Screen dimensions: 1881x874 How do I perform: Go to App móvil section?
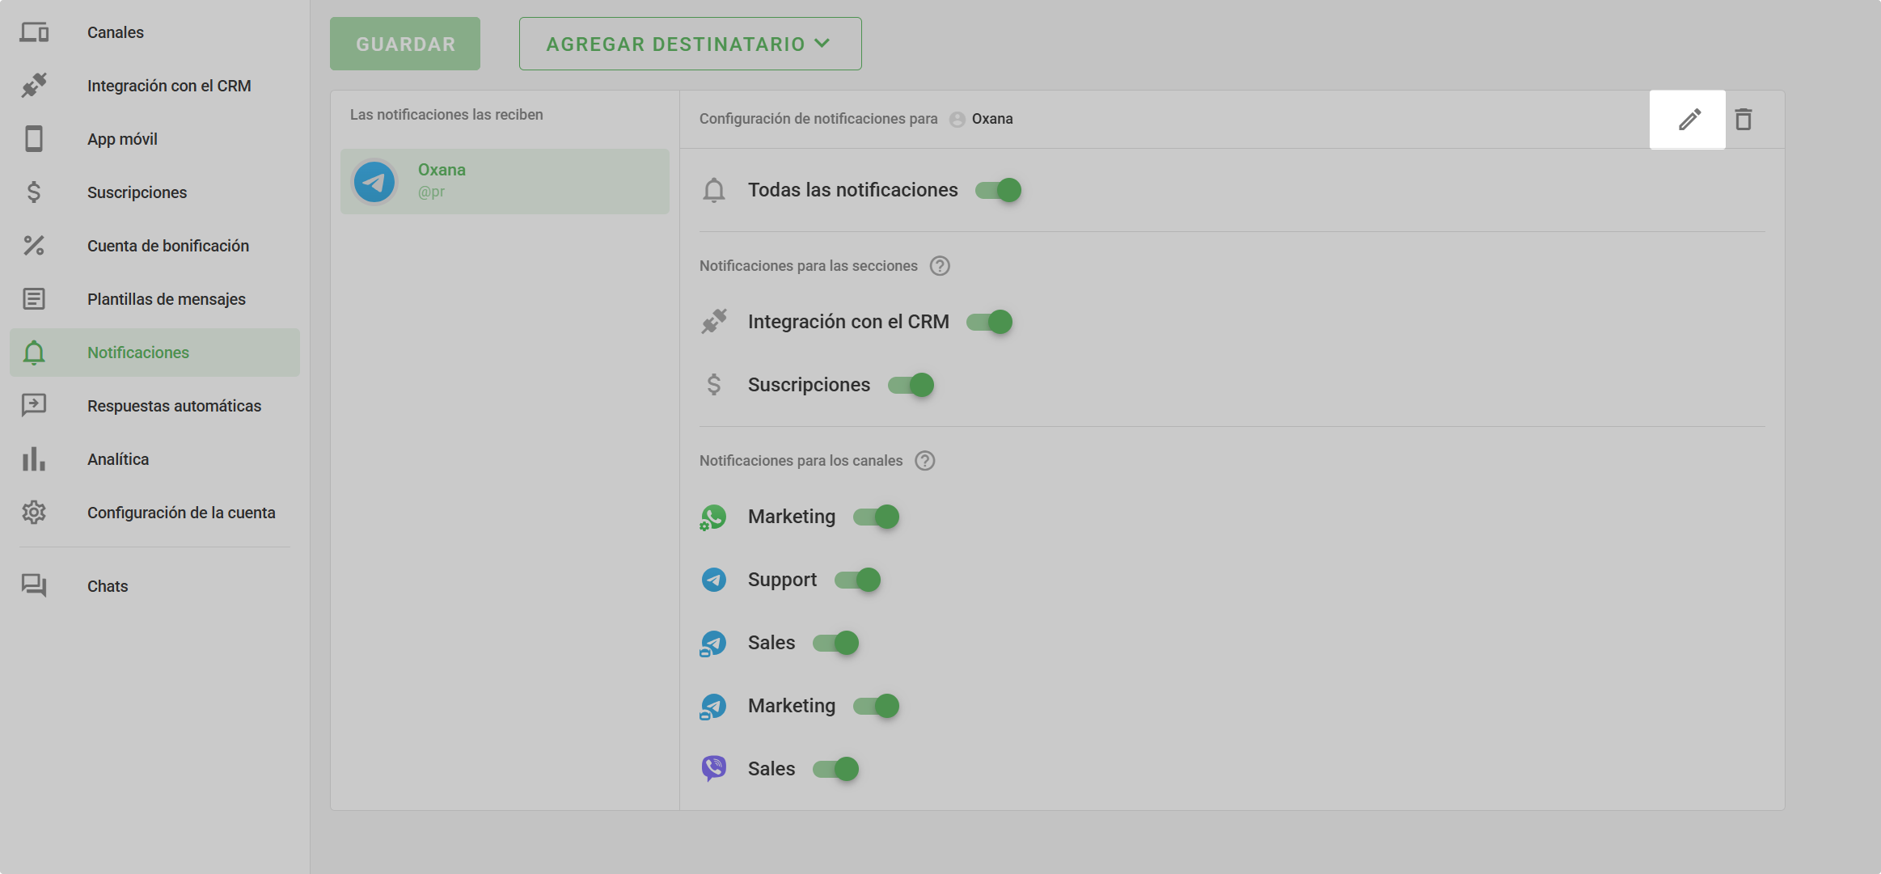154,139
